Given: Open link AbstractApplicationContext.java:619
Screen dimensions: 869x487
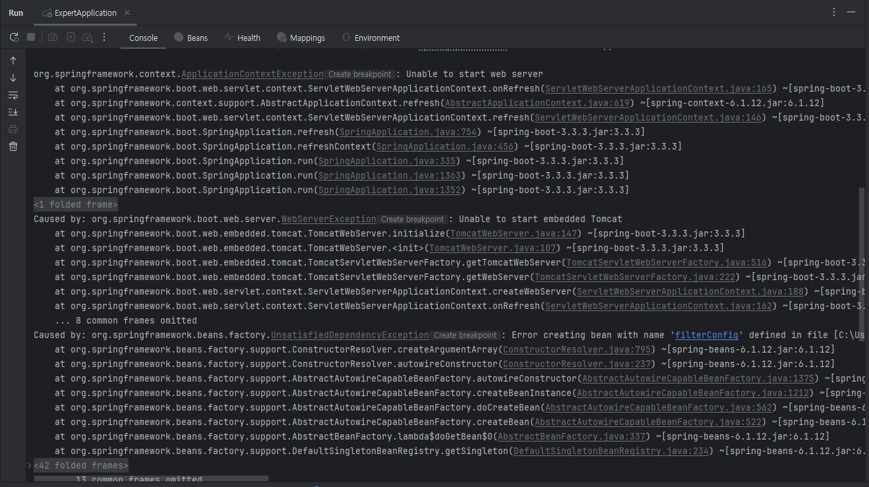Looking at the screenshot, I should point(537,103).
